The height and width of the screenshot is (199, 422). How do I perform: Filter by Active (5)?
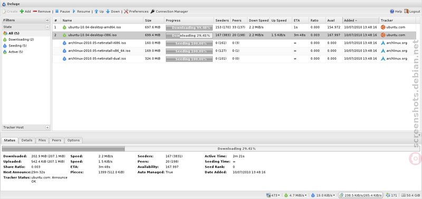pos(26,52)
